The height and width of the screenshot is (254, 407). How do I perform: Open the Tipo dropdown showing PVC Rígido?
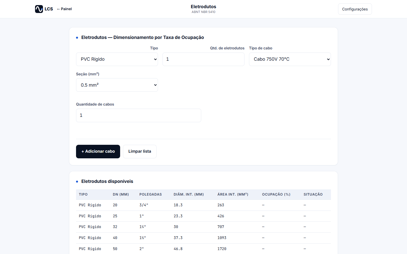tap(117, 59)
